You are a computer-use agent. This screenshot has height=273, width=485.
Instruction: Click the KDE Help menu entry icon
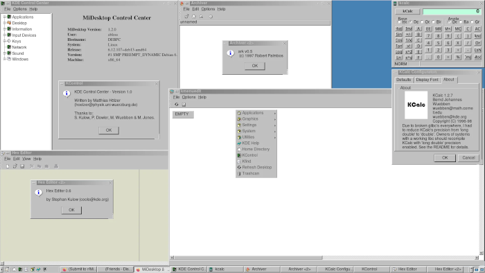[x=239, y=143]
